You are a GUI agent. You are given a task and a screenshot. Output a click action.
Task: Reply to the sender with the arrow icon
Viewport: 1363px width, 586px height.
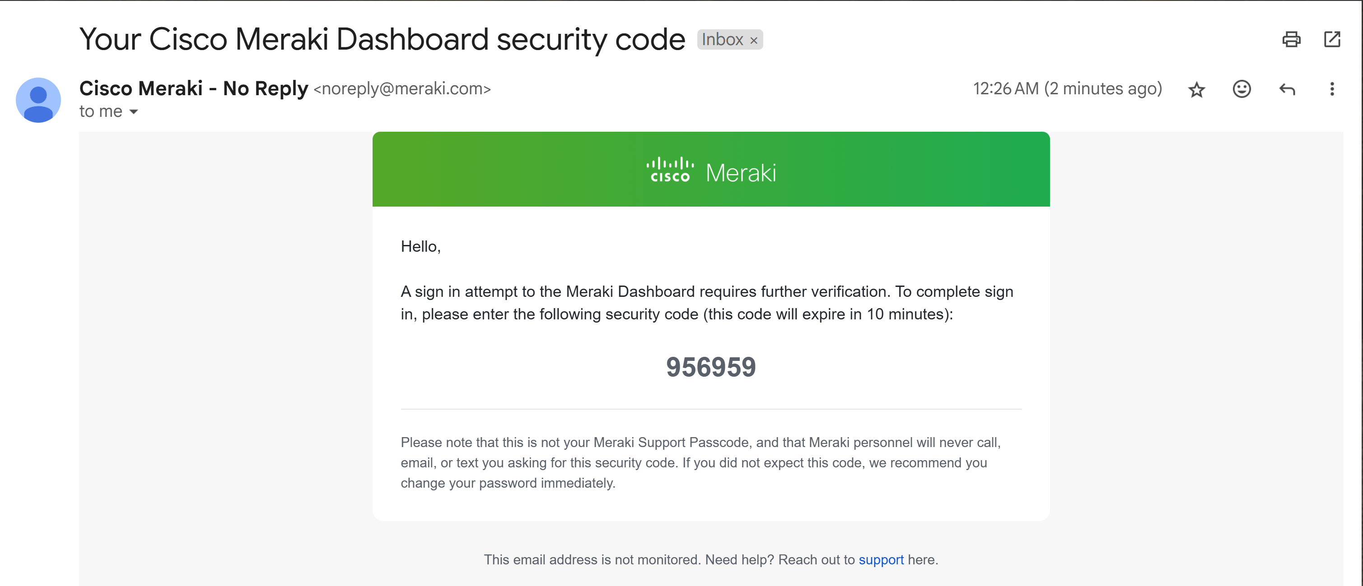coord(1287,89)
